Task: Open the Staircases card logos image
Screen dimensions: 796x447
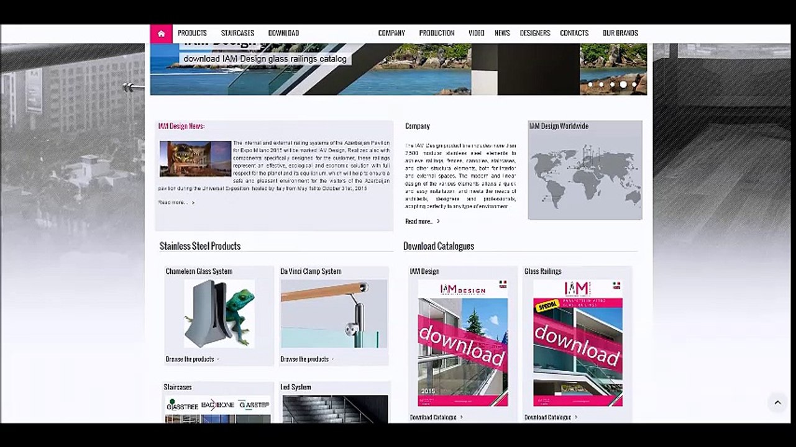Action: tap(217, 409)
